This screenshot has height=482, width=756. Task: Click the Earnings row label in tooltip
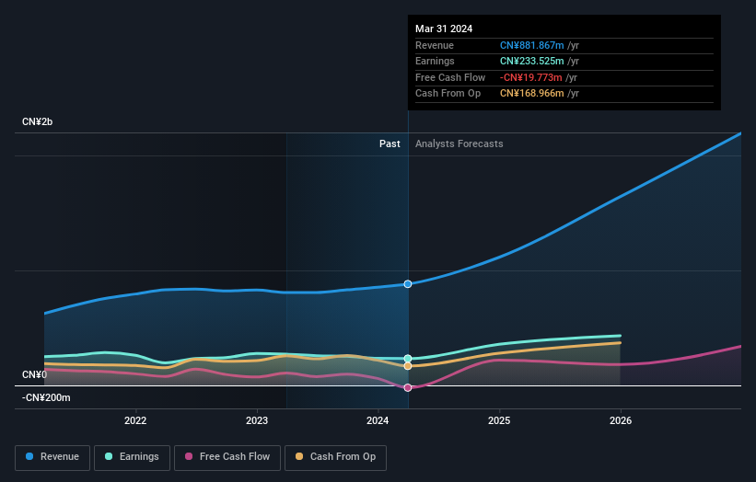(435, 61)
